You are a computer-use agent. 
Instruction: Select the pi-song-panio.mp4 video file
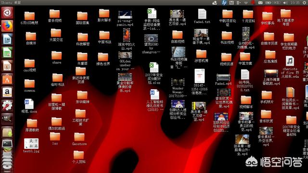(x=125, y=18)
